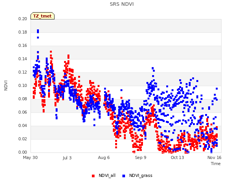Click the 0.10 y-axis tick label

point(22,85)
